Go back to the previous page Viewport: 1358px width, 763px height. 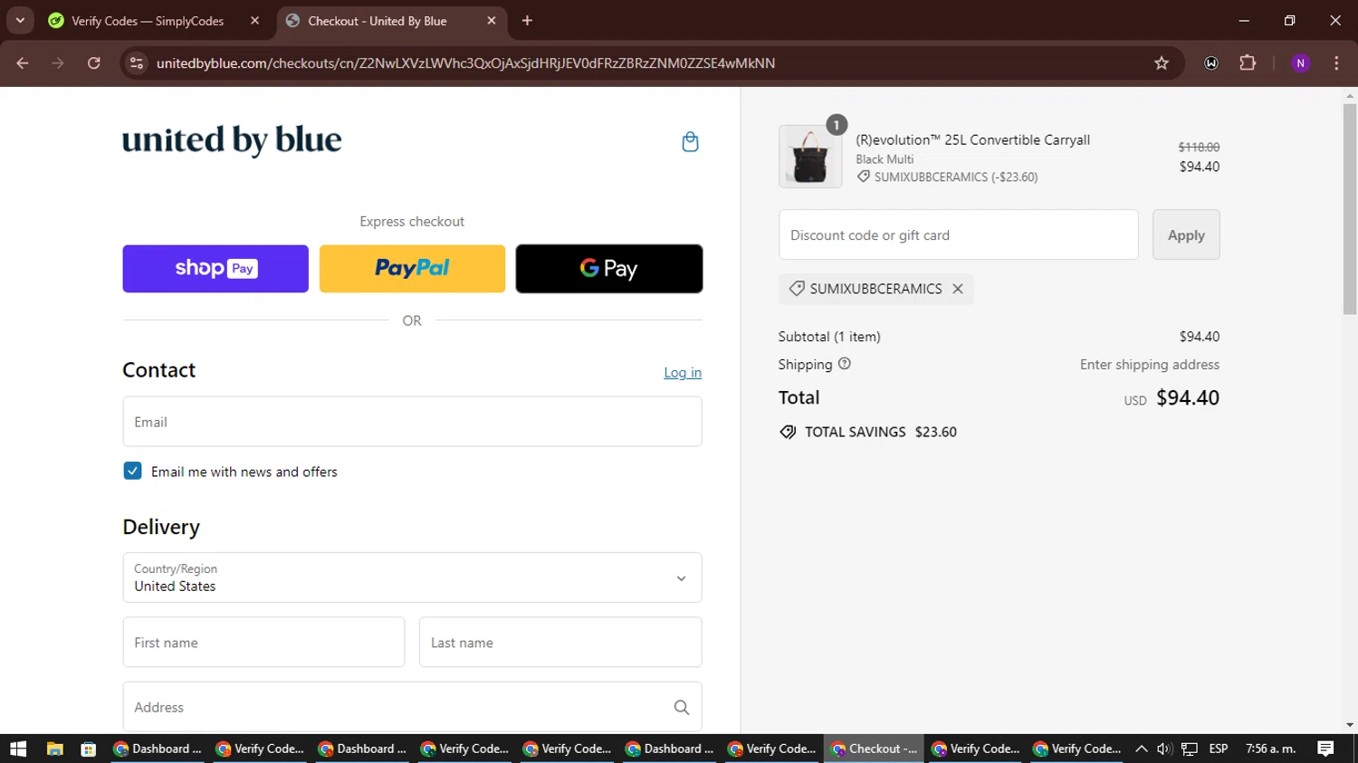(23, 63)
